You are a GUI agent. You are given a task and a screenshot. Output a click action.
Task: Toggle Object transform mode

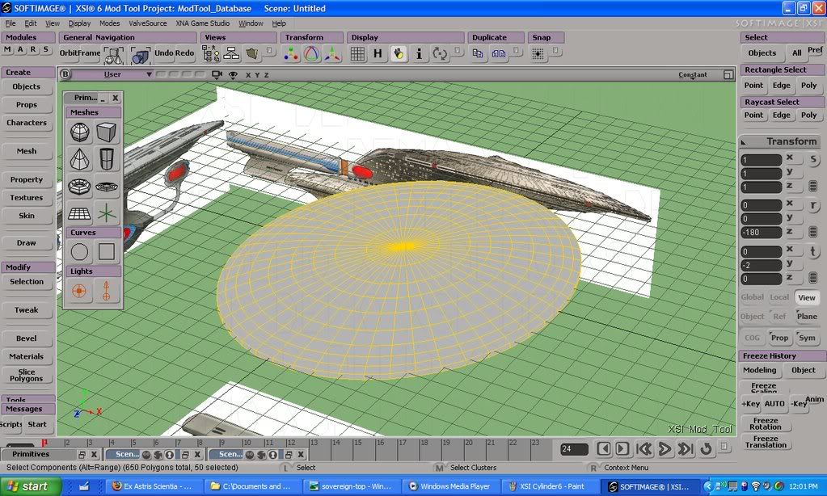[752, 316]
